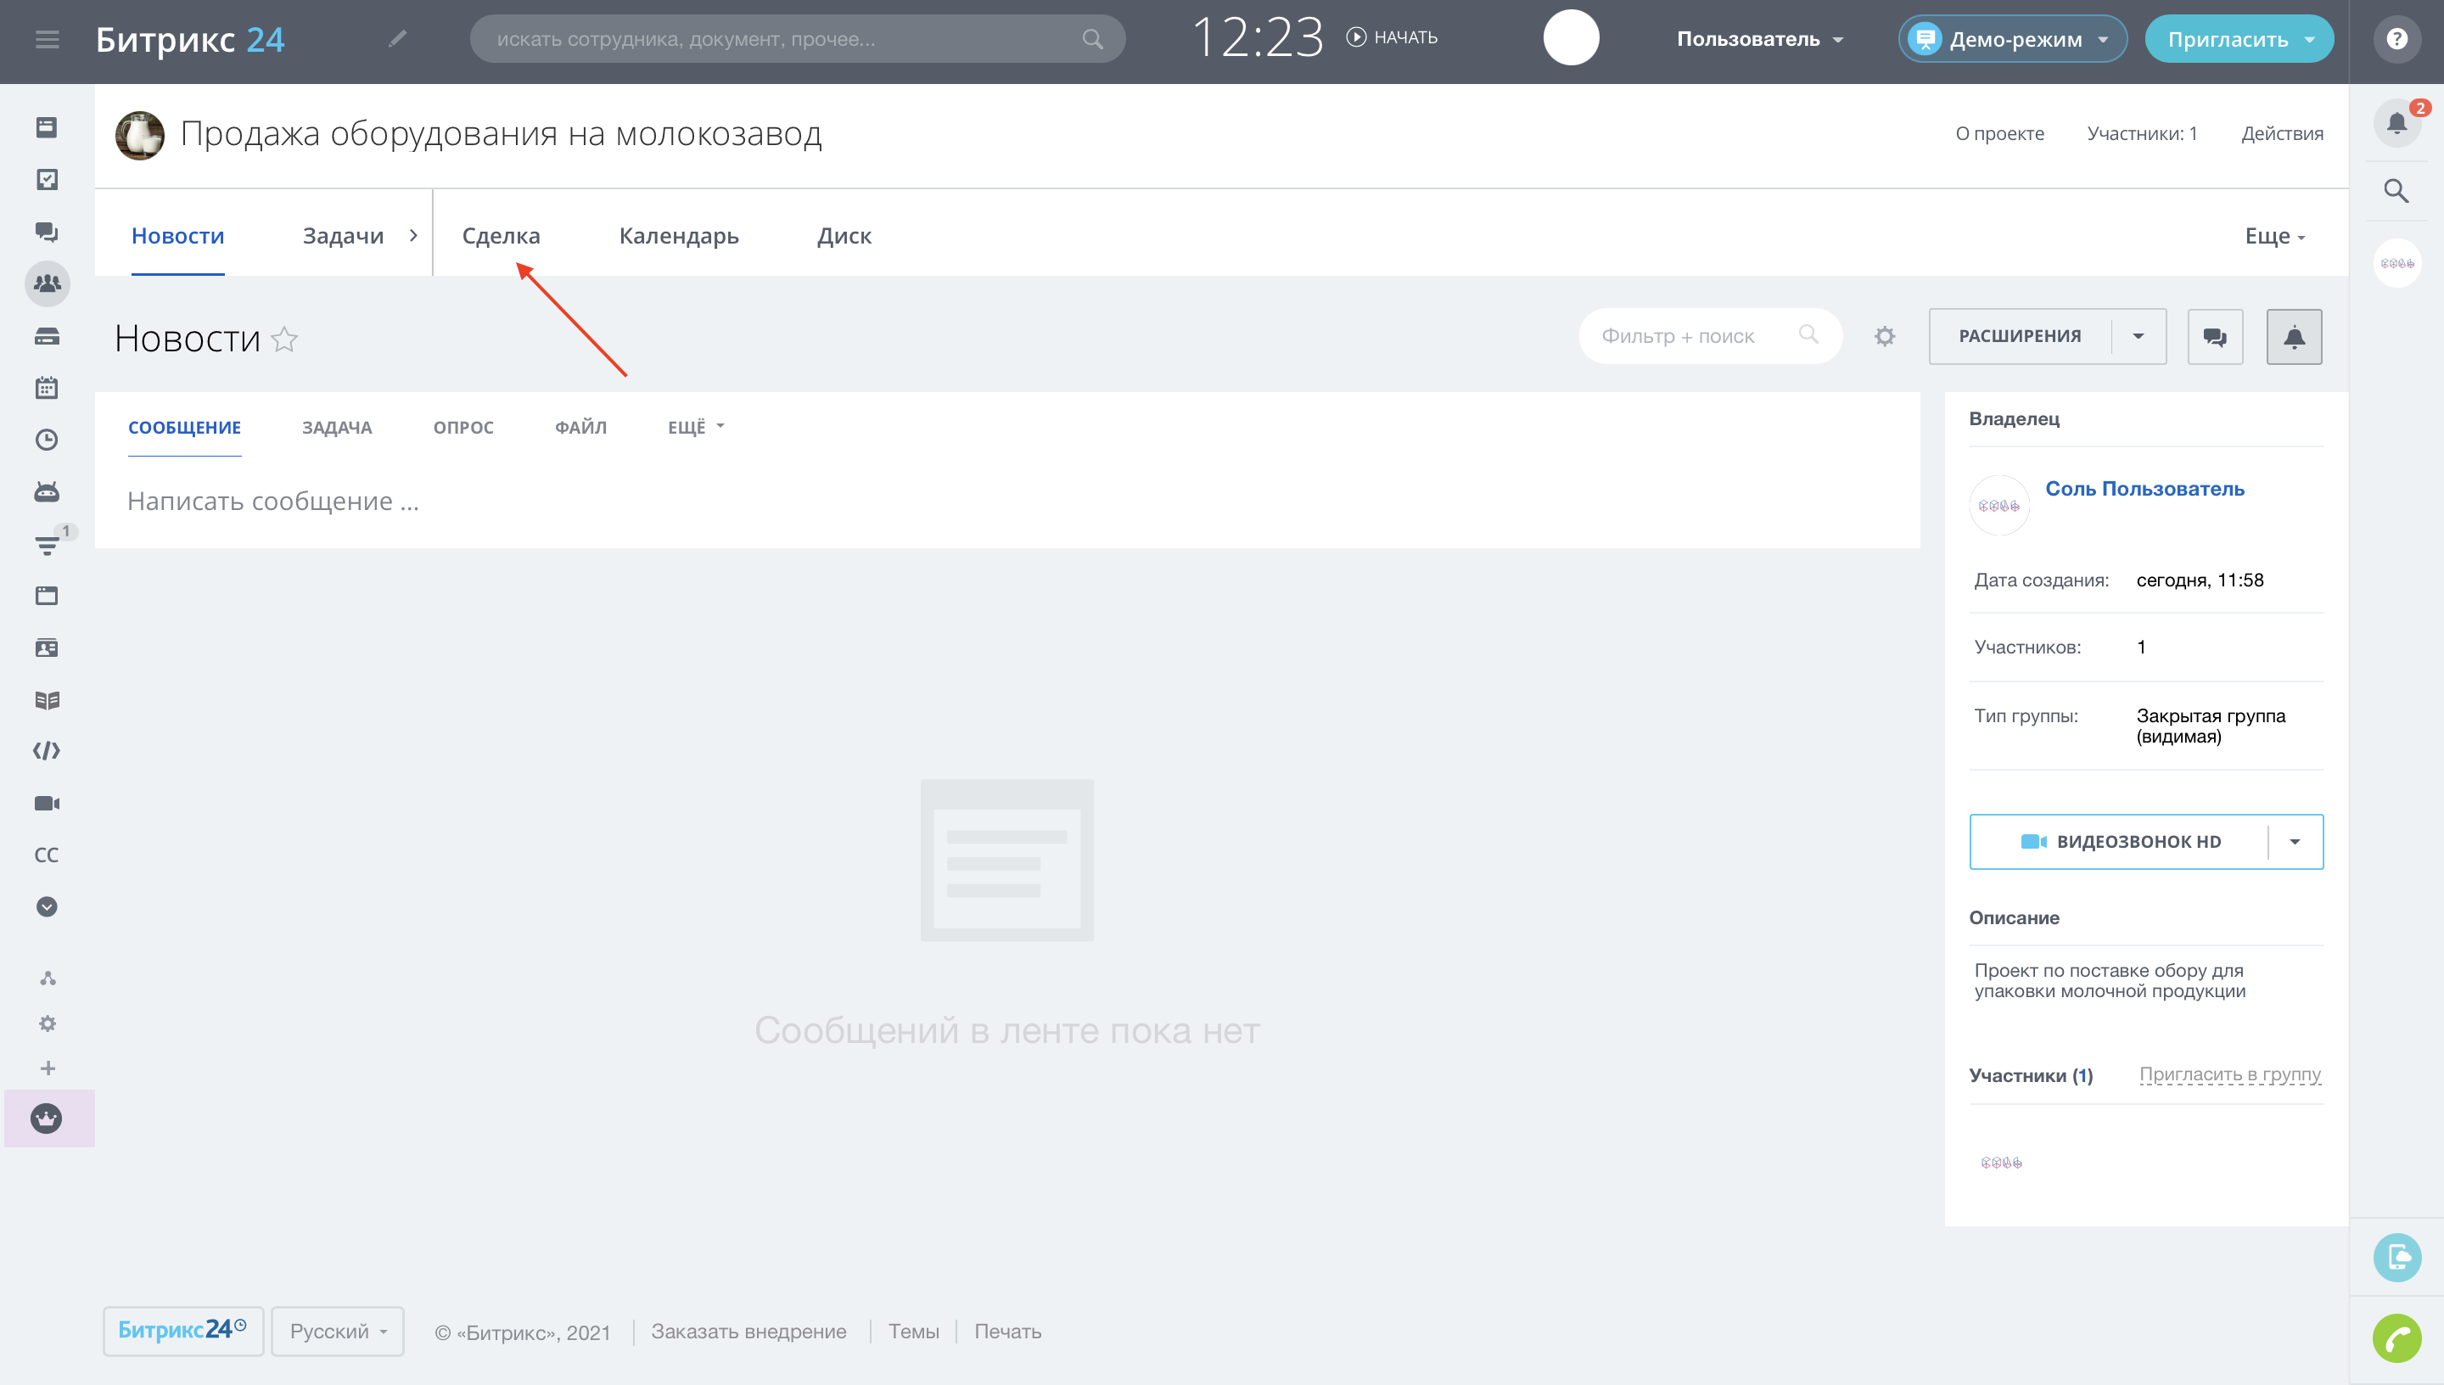Click the feed settings gear icon
The width and height of the screenshot is (2444, 1385).
[x=1885, y=337]
